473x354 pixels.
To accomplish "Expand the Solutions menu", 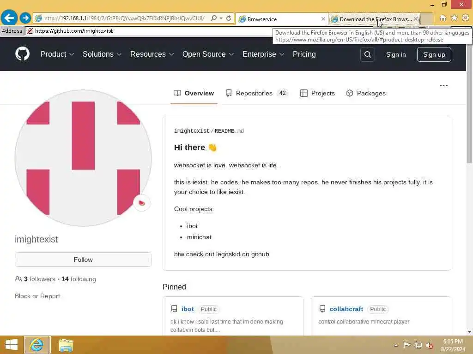I will click(x=102, y=54).
